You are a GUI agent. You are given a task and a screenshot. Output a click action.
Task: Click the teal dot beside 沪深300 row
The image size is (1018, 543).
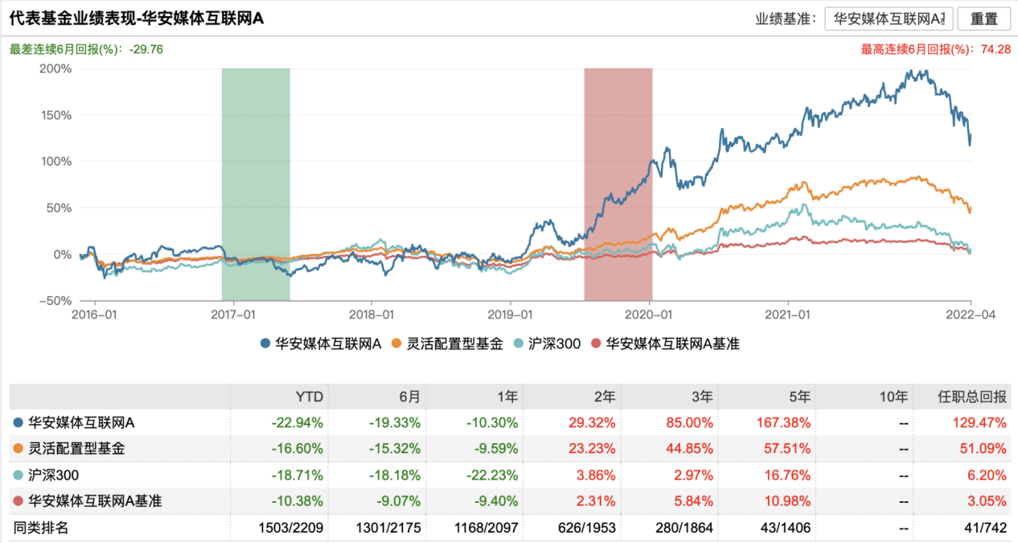pyautogui.click(x=18, y=475)
